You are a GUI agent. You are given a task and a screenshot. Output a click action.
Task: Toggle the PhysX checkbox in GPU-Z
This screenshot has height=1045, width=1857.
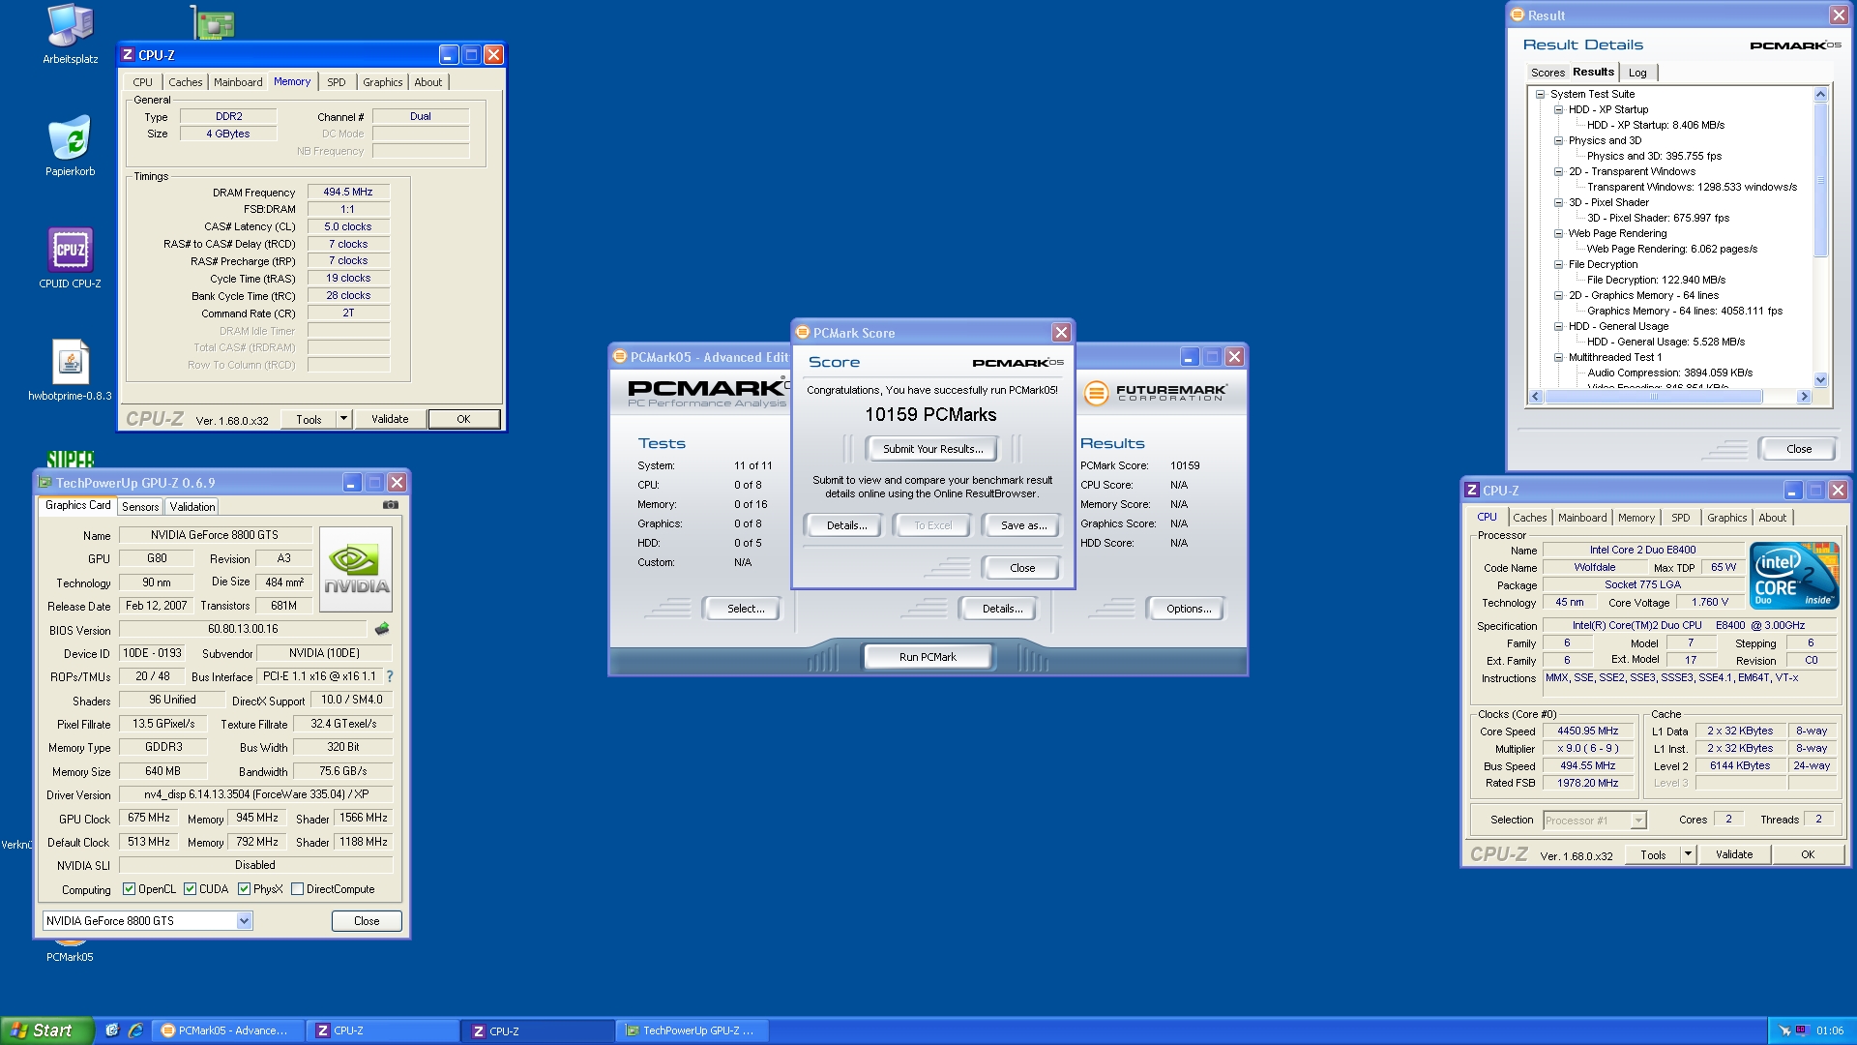pyautogui.click(x=244, y=889)
